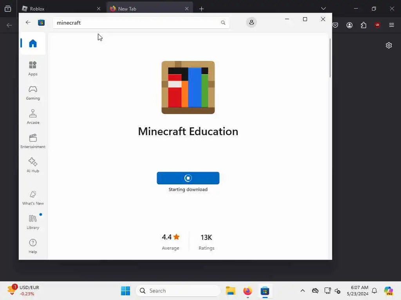Open File Explorer from the taskbar
Viewport: 401px width, 300px height.
tap(230, 291)
